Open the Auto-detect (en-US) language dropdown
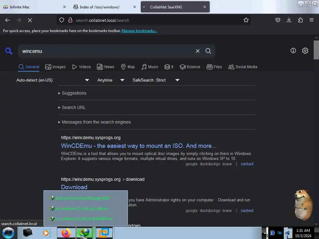This screenshot has height=239, width=319. click(x=53, y=80)
